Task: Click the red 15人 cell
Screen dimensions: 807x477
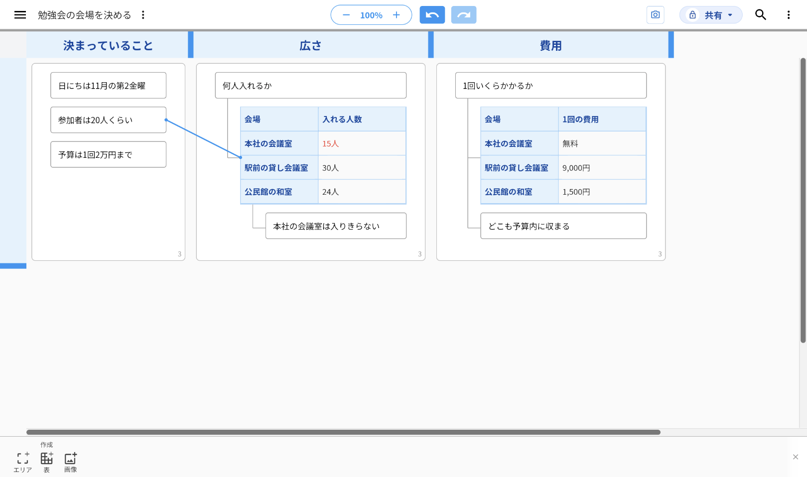Action: point(362,143)
